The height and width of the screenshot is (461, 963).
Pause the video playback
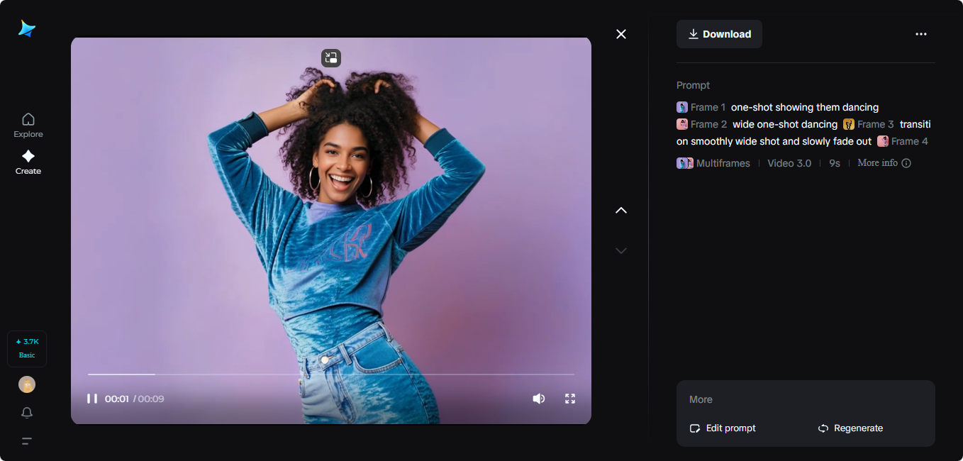point(92,399)
